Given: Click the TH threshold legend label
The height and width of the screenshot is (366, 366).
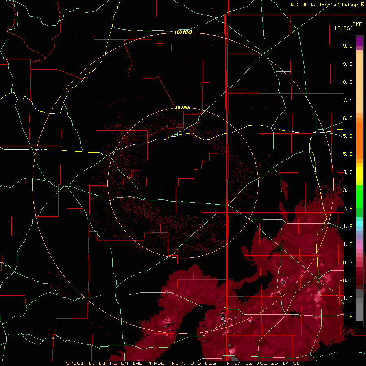Looking at the screenshot, I should 349,317.
